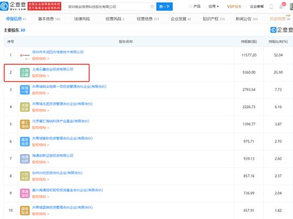Viewport: 293px width, 219px height.
Task: Click the 持股数(股) column header
Action: pos(249,41)
